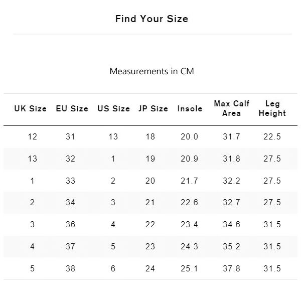This screenshot has width=301, height=301.
Task: Click JP size 21 cell
Action: [x=150, y=203]
